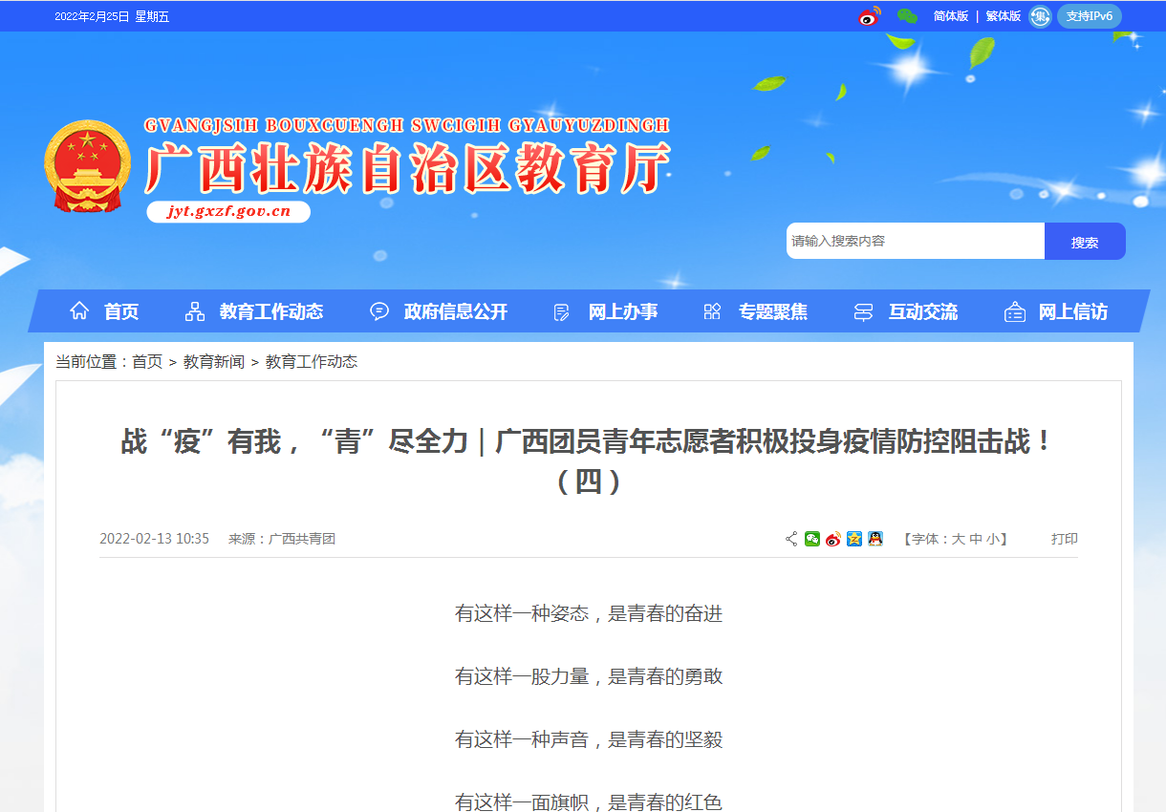Click the 打印 print link
This screenshot has width=1166, height=812.
1064,539
